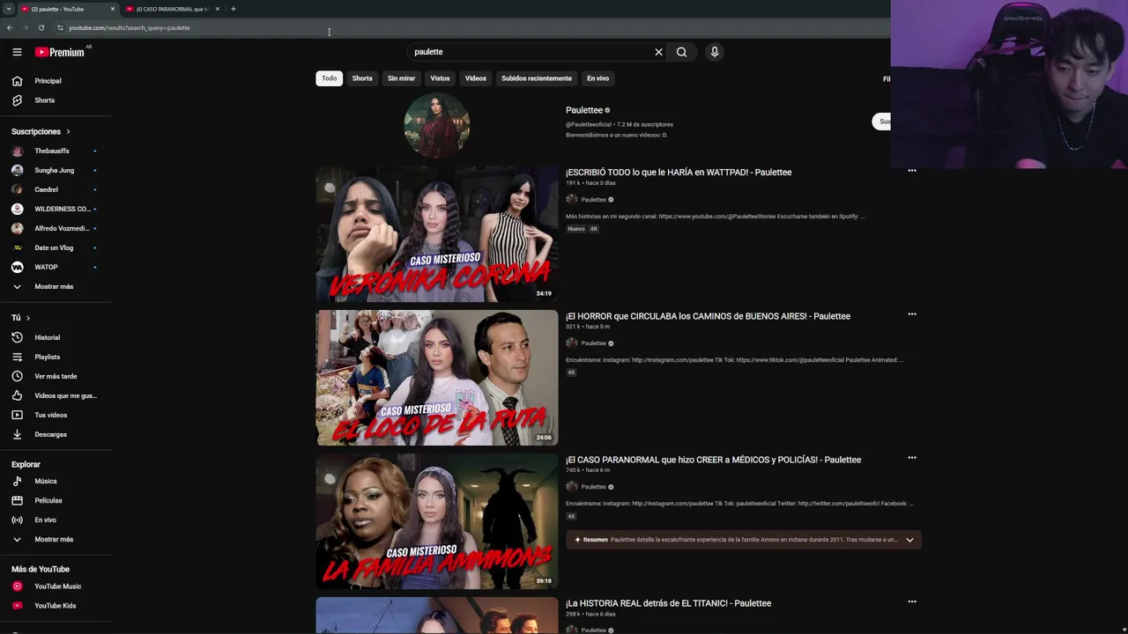Open Paulettee channel avatar image
The image size is (1128, 634).
pos(437,125)
